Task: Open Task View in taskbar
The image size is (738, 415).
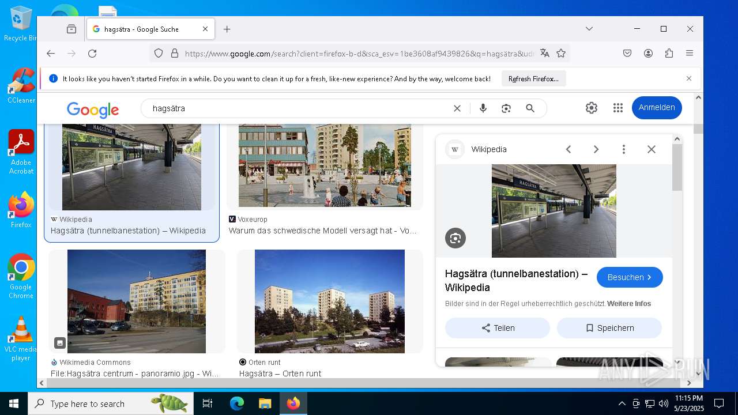Action: (x=208, y=403)
